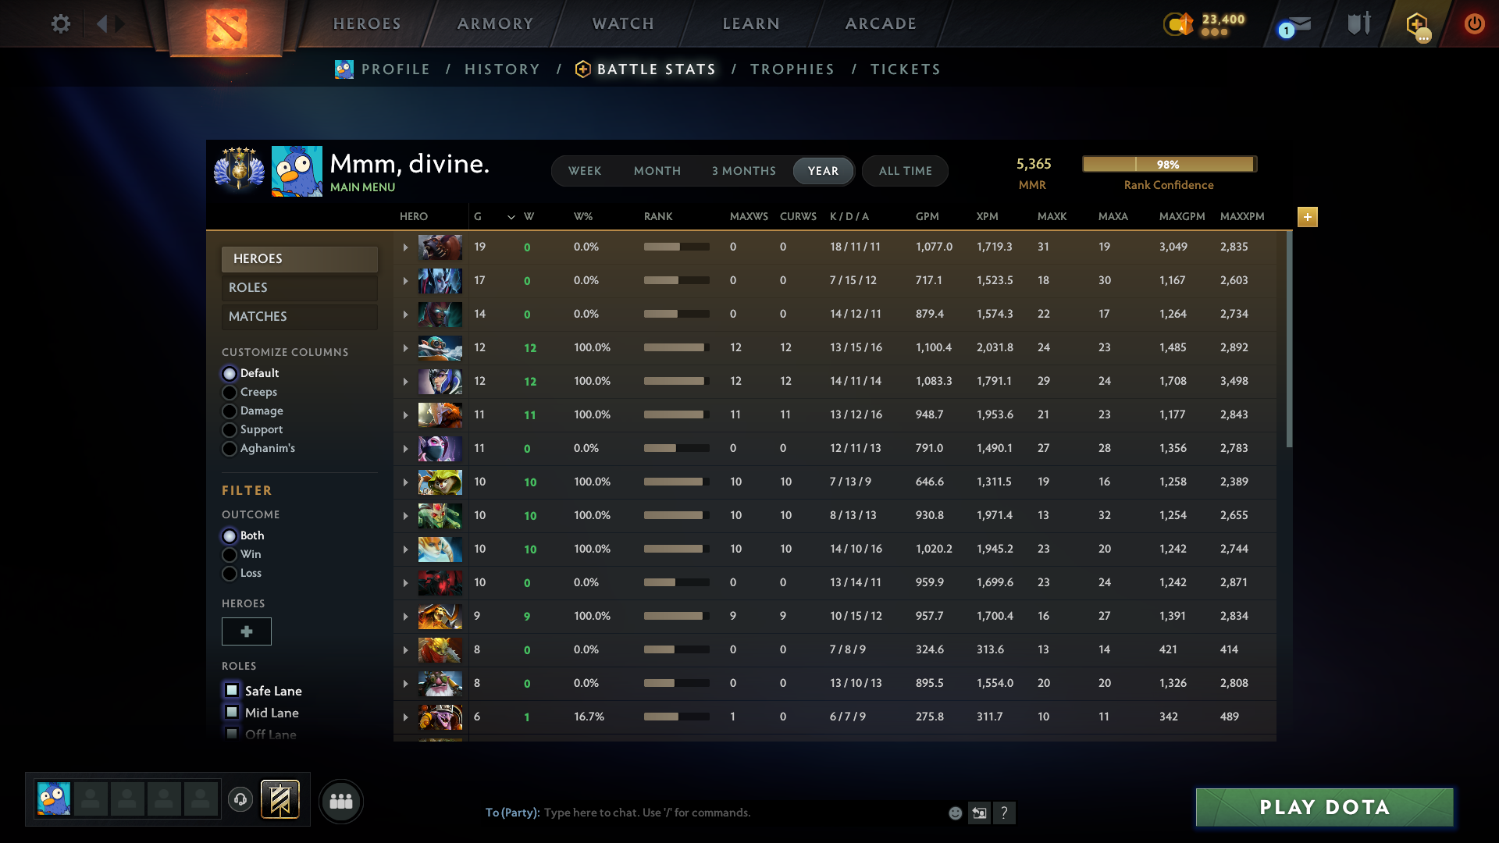Expand the first hero row with 19 games
The height and width of the screenshot is (843, 1499).
[405, 247]
